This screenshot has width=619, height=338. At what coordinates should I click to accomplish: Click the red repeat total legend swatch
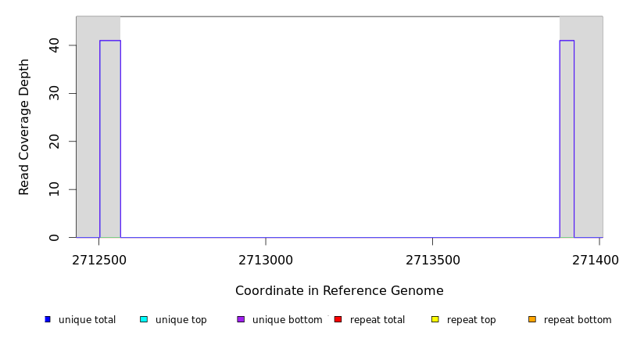[338, 319]
